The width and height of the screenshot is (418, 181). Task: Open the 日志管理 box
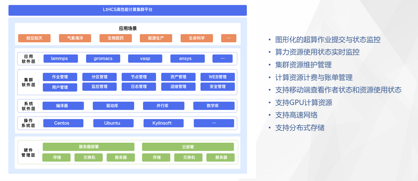(139, 87)
